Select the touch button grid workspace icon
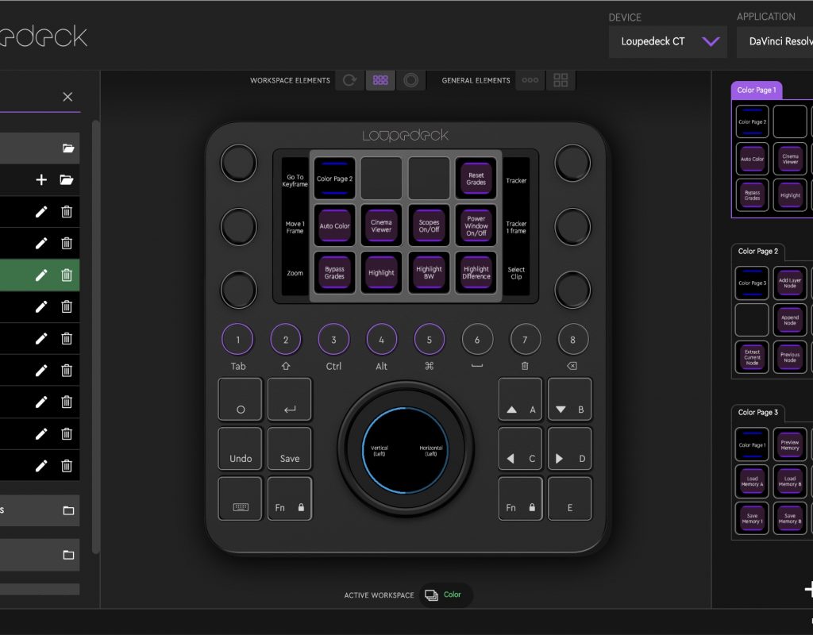This screenshot has width=813, height=635. (380, 80)
